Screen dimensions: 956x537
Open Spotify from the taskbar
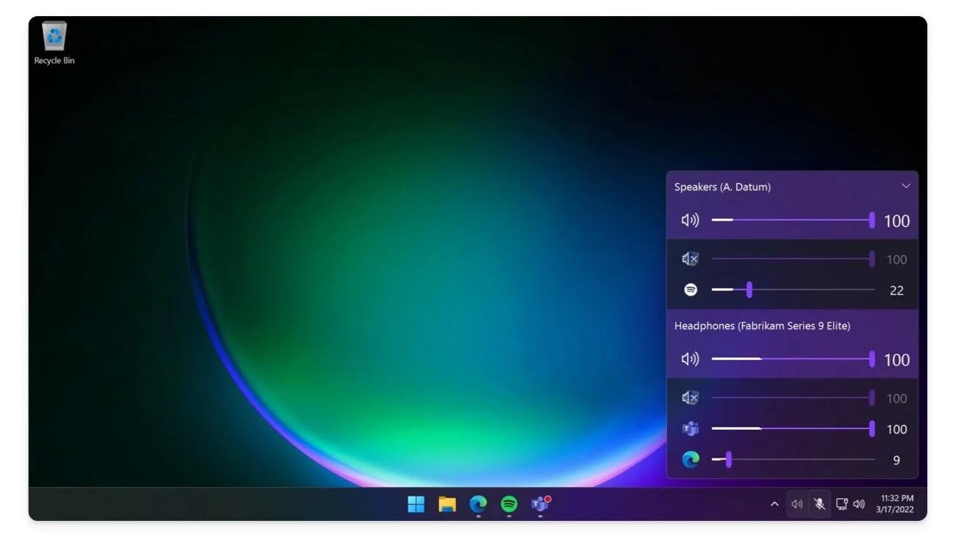pos(510,505)
